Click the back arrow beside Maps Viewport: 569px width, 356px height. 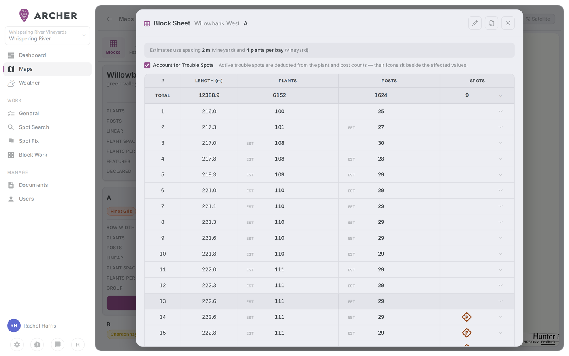(109, 19)
